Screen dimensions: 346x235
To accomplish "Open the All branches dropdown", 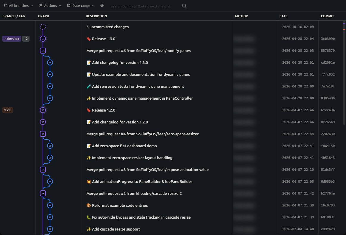I will point(18,6).
